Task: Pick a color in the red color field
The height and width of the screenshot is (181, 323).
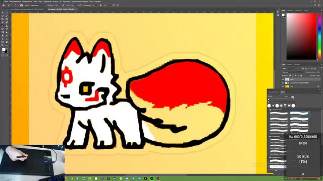Action: [301, 37]
